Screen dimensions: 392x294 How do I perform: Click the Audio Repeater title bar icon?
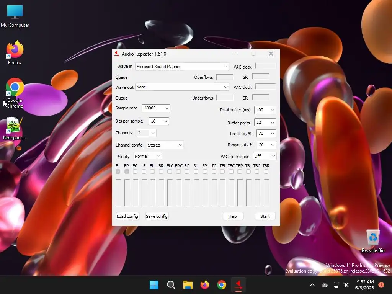point(116,54)
